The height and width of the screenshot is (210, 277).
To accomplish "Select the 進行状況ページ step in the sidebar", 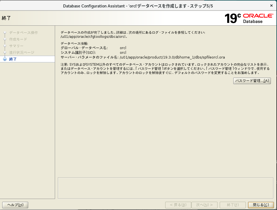I will point(22,52).
